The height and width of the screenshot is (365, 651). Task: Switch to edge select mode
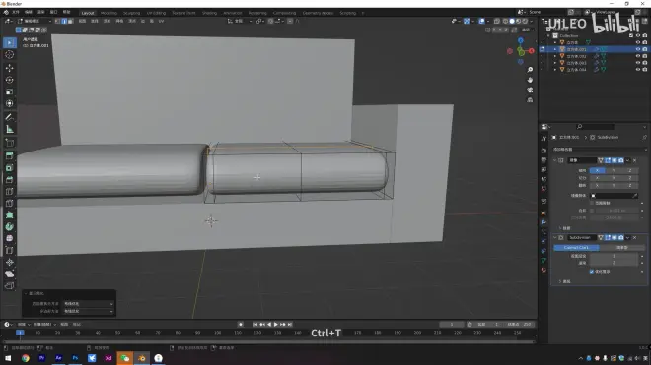(63, 21)
